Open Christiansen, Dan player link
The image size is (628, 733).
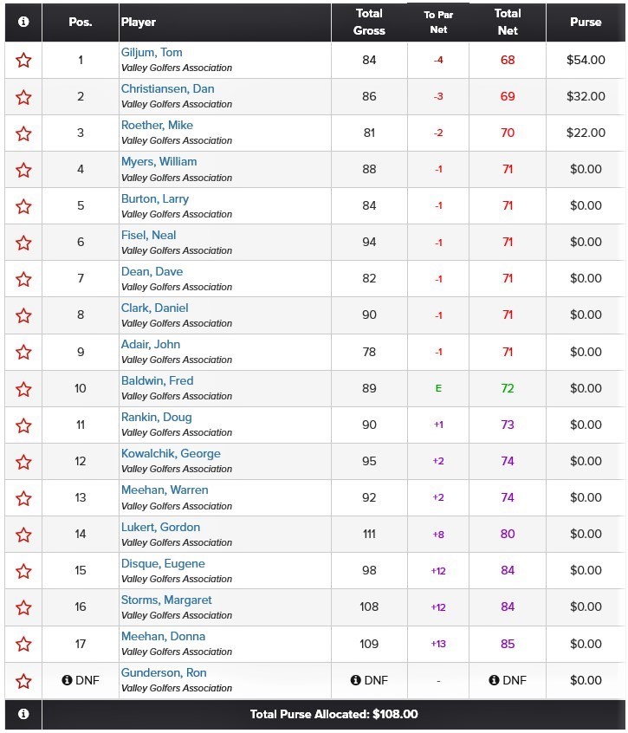click(x=168, y=89)
